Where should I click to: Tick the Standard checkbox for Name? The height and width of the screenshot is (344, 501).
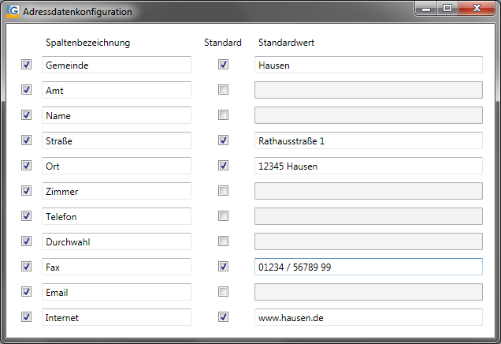pyautogui.click(x=224, y=115)
